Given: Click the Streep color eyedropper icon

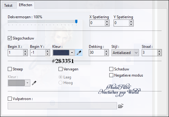Looking at the screenshot, I should [x=34, y=83].
